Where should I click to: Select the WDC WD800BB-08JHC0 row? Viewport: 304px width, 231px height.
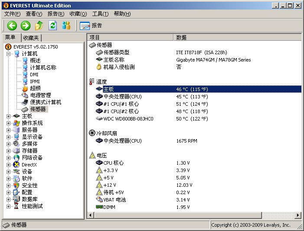coord(194,119)
